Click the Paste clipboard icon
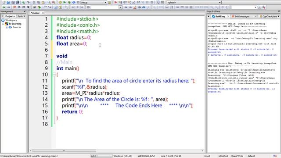 43,2
